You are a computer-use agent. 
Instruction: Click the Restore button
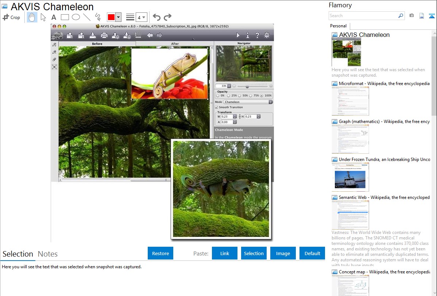tap(161, 253)
